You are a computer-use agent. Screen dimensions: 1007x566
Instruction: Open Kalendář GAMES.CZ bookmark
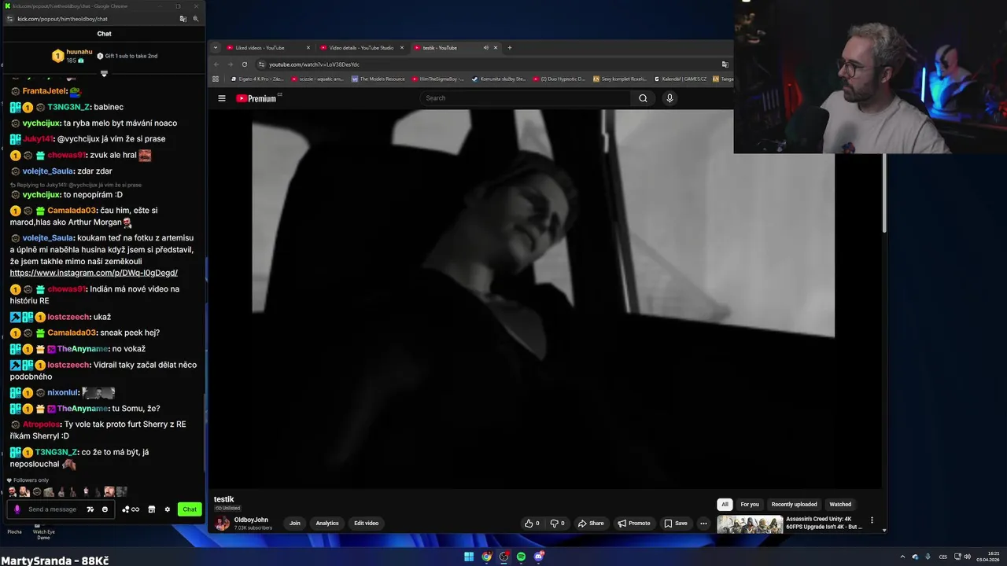pyautogui.click(x=681, y=79)
